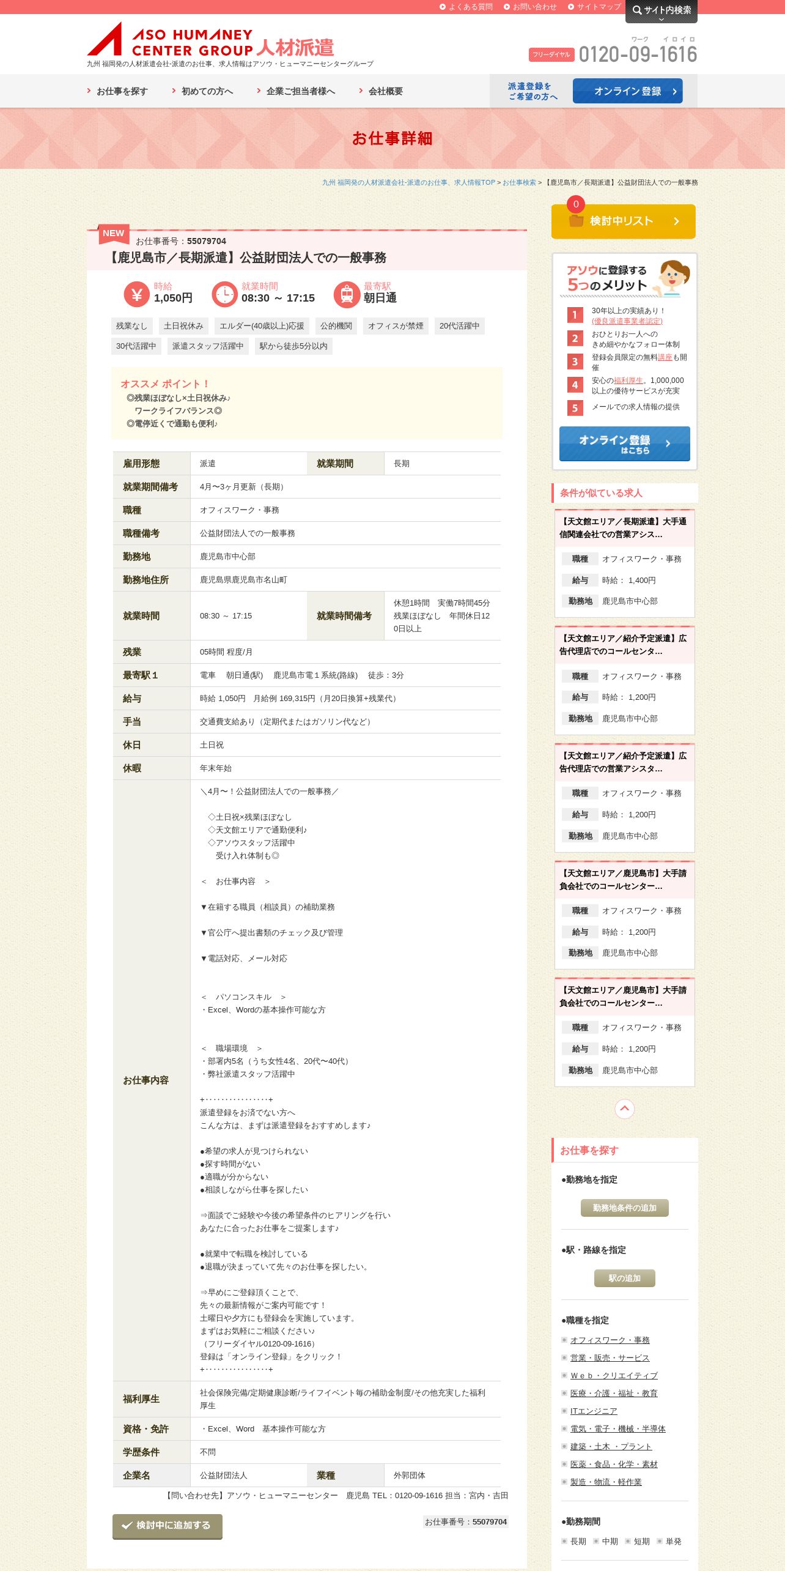
Task: Click the 残業なし tag
Action: (x=132, y=326)
